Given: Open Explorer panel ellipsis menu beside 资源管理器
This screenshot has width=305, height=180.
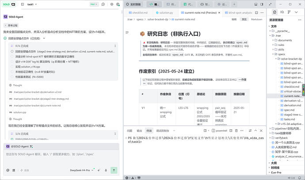Looking at the screenshot, I should pyautogui.click(x=300, y=20).
